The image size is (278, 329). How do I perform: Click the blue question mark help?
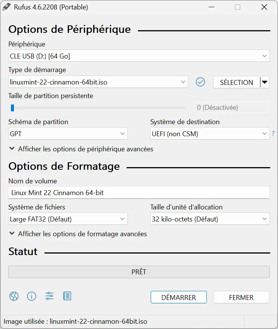pos(273,133)
